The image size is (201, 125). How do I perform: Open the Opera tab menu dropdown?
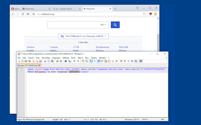point(137,8)
